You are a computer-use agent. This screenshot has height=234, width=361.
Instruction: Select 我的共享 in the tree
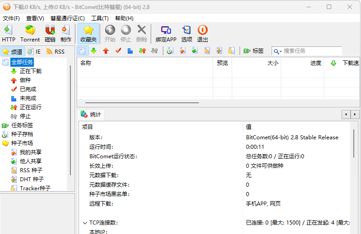[31, 152]
